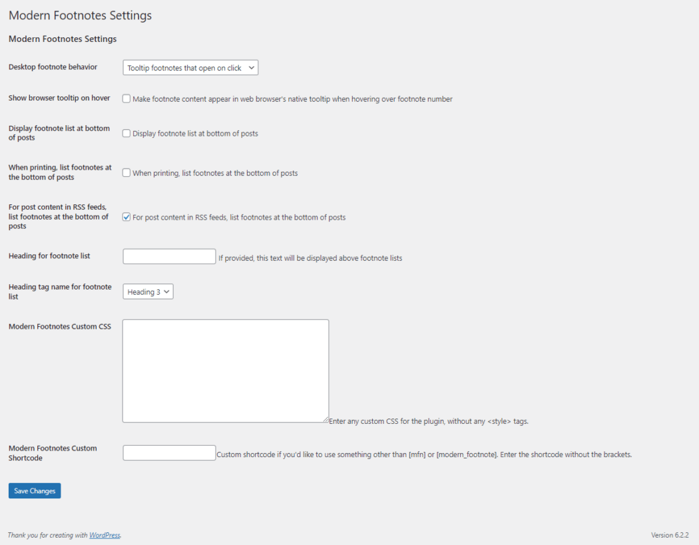Click the bold Heading tag name for footnote list label
Screen dimensions: 699x545
click(60, 291)
